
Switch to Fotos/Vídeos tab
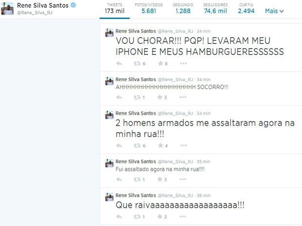click(x=149, y=8)
